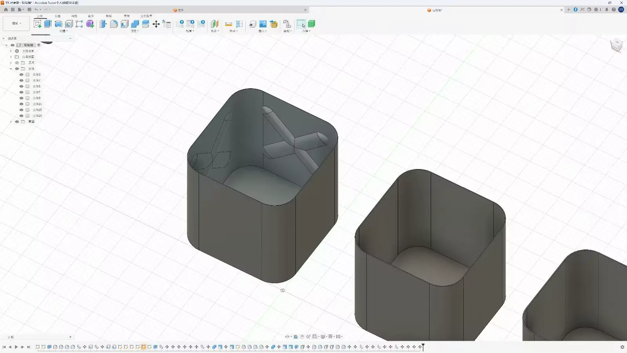Select the Orbit navigation tool
Viewport: 627px width, 353px height.
[x=287, y=337]
